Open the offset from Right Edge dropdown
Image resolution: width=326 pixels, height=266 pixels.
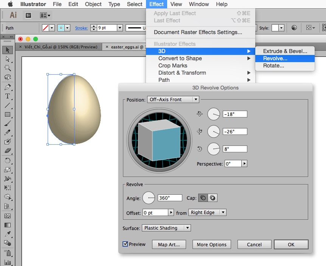click(x=207, y=213)
